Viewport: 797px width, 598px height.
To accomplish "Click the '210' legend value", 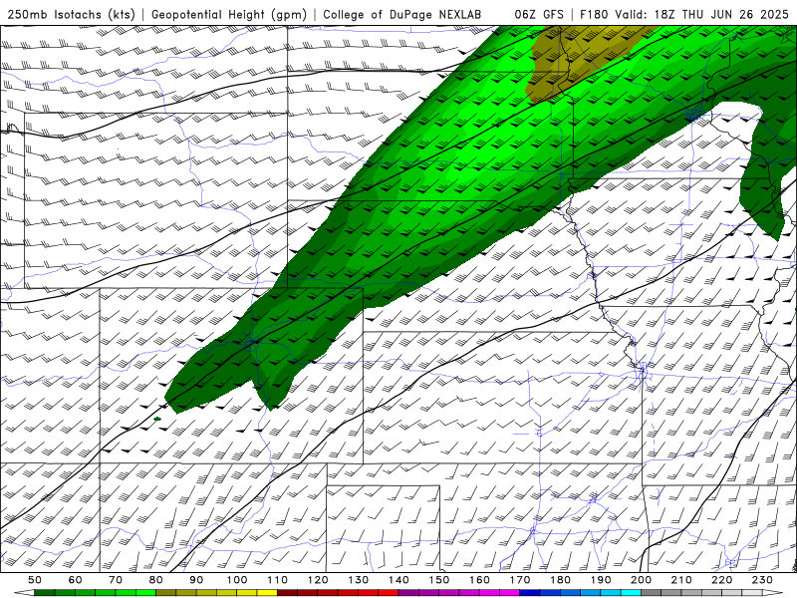I will coord(681,580).
